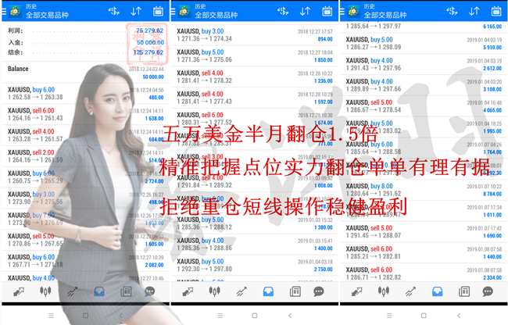Select the Balance 50 000.00 deposit row
The height and width of the screenshot is (325, 508).
(85, 73)
